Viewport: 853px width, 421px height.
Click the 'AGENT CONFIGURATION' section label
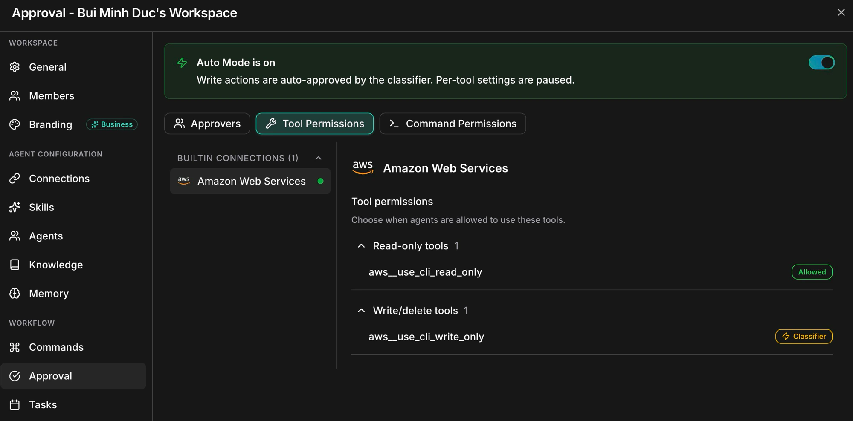(x=56, y=154)
